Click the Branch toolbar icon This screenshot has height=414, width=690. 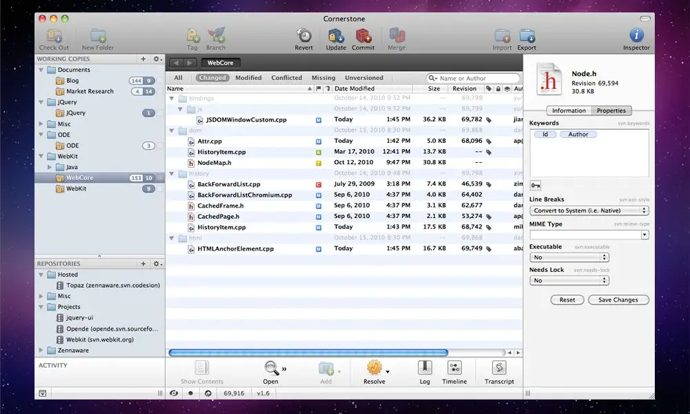[215, 36]
